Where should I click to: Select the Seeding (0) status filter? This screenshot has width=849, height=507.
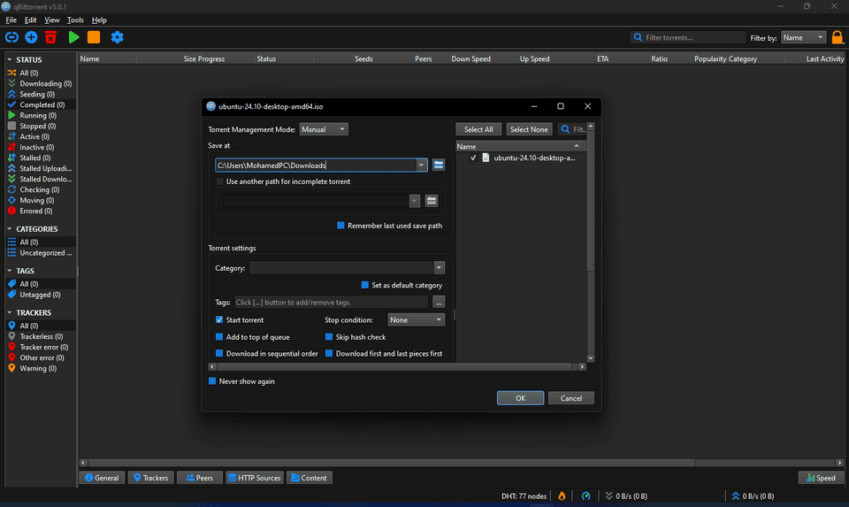[40, 95]
